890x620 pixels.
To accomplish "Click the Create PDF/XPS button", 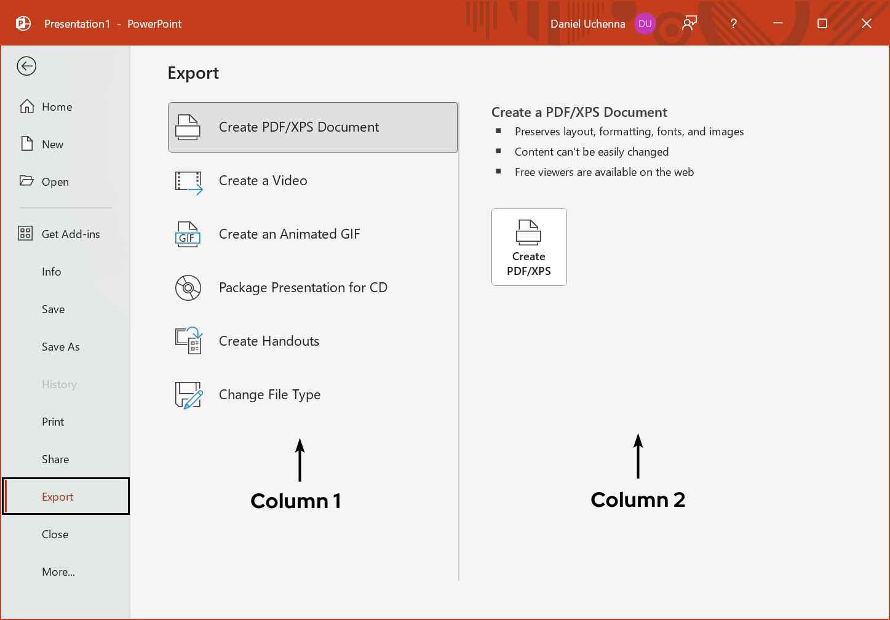I will coord(529,247).
